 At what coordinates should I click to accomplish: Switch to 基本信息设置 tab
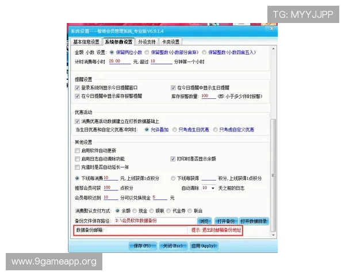point(86,41)
